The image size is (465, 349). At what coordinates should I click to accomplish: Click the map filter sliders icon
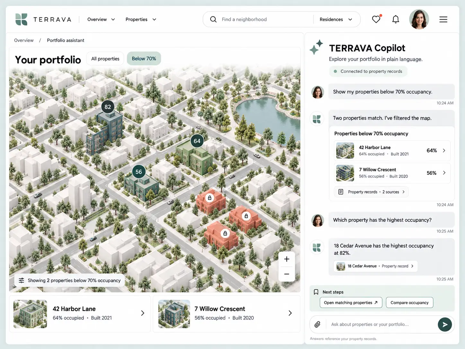(22, 281)
